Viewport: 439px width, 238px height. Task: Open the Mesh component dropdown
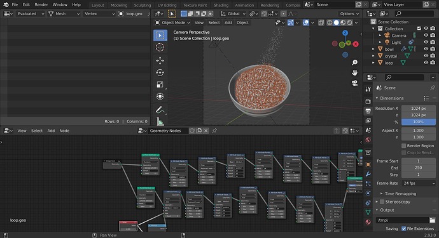pyautogui.click(x=64, y=14)
